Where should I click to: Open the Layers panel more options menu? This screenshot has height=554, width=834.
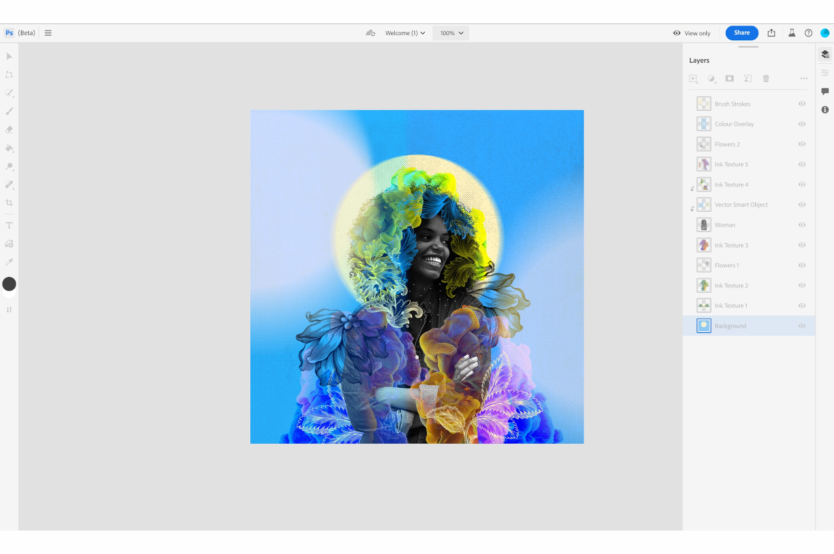pos(804,78)
